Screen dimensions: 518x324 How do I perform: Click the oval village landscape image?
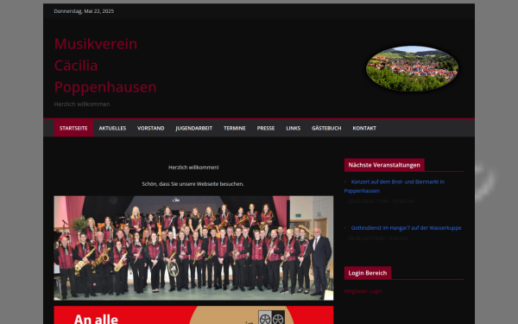[413, 68]
